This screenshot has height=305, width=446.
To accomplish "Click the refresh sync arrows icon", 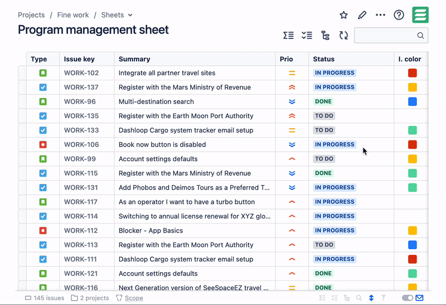I will [343, 36].
